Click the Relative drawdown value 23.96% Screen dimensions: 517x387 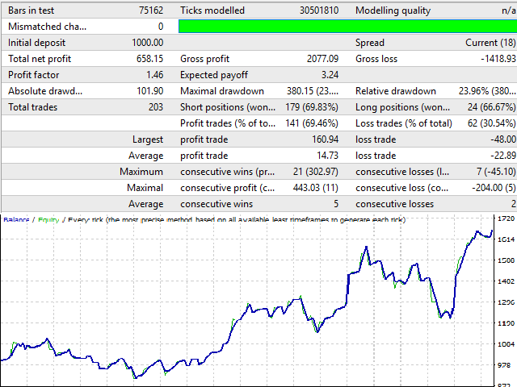click(x=481, y=91)
